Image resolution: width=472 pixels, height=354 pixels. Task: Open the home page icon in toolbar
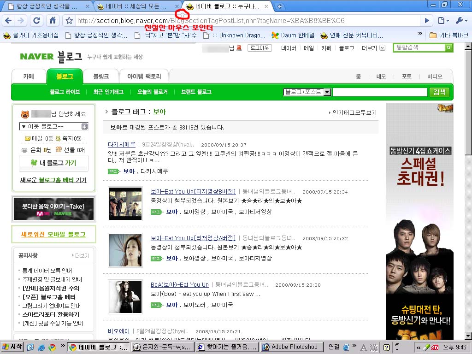click(53, 20)
